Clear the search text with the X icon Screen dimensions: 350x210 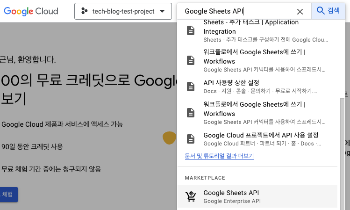click(x=300, y=12)
